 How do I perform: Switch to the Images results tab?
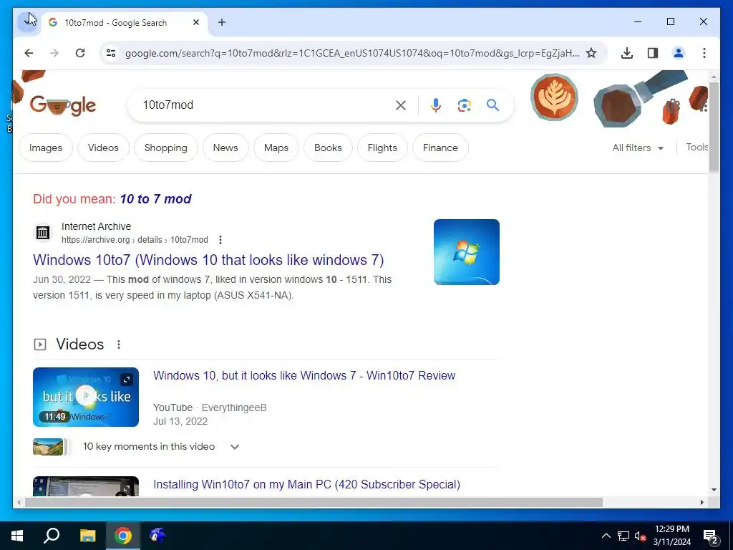[46, 148]
